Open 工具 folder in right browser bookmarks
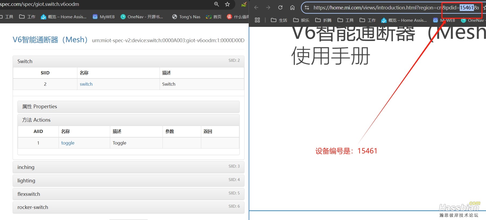The width and height of the screenshot is (486, 220). tap(345, 20)
